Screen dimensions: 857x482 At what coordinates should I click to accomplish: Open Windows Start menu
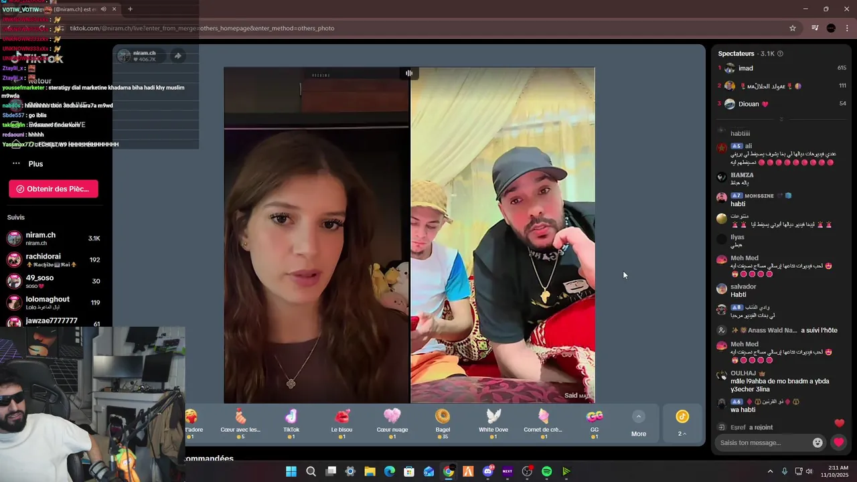tap(291, 471)
